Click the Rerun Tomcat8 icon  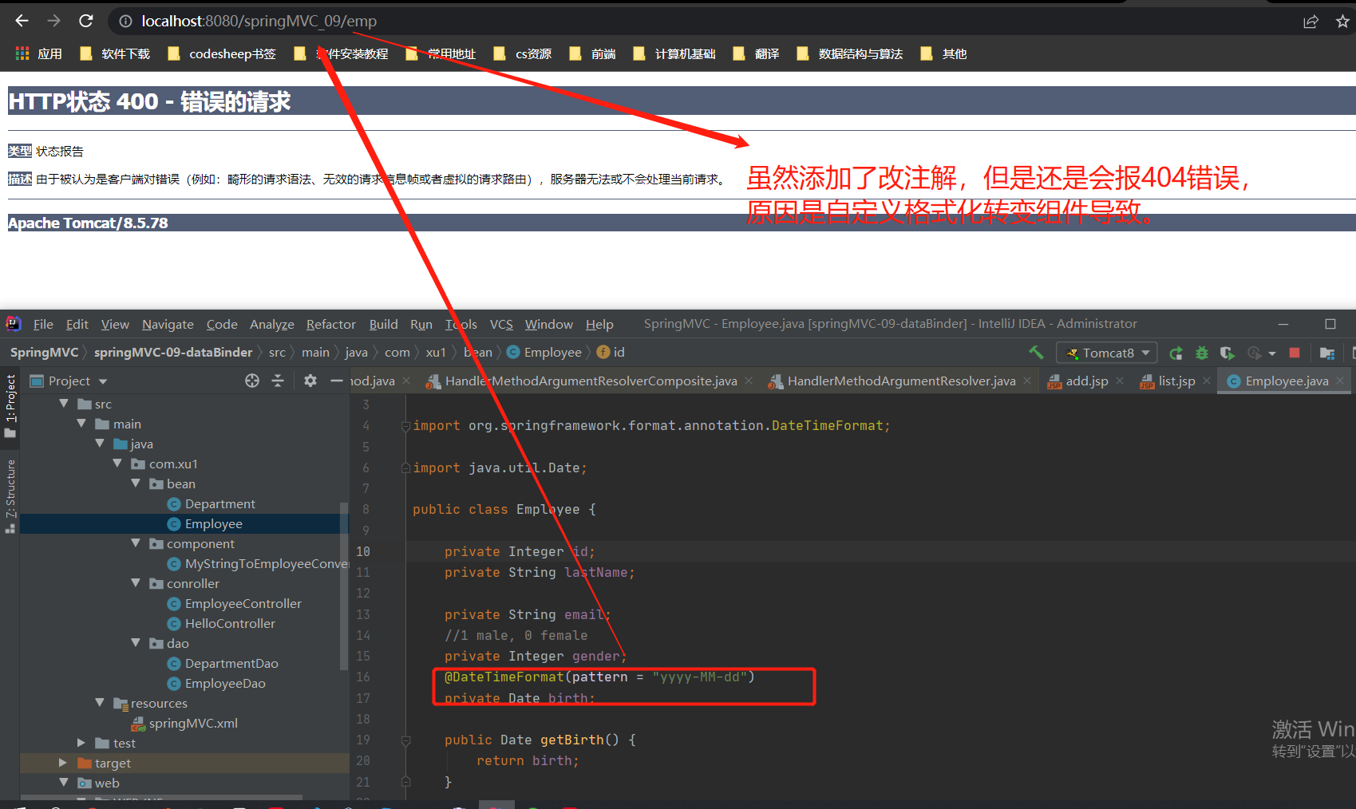click(x=1176, y=353)
